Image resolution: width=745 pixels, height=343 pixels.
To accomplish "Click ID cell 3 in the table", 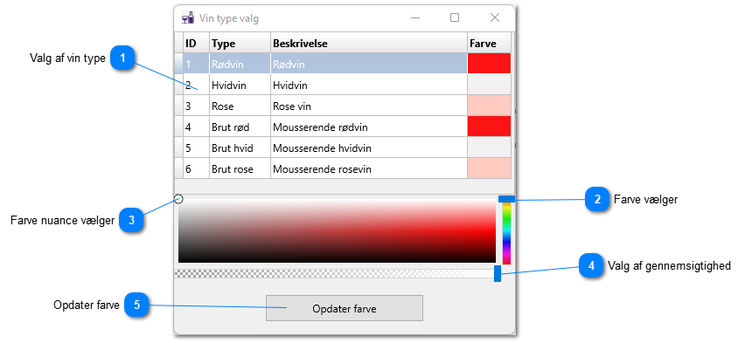I will click(196, 106).
